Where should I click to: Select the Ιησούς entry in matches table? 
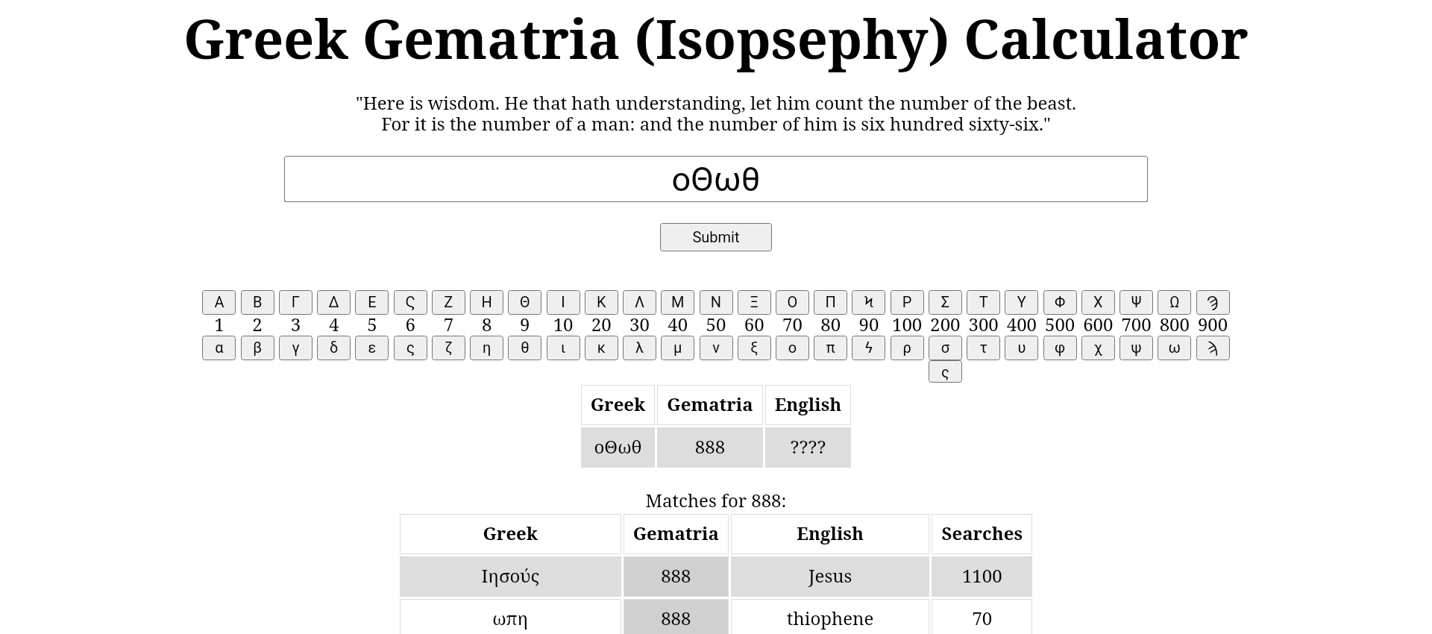[x=510, y=577]
